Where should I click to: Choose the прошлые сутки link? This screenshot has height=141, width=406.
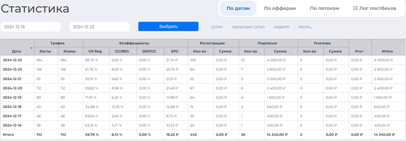248,27
